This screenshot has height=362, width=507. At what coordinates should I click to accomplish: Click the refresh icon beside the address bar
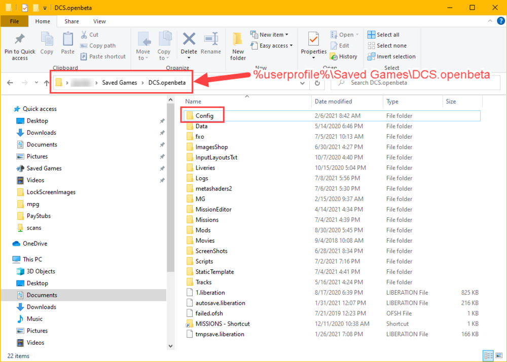[317, 83]
